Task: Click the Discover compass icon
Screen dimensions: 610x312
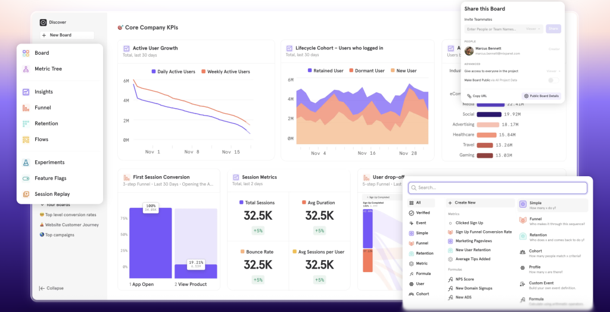Action: 43,23
